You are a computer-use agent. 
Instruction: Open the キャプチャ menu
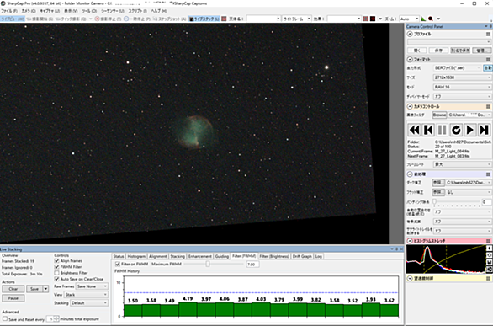point(50,11)
